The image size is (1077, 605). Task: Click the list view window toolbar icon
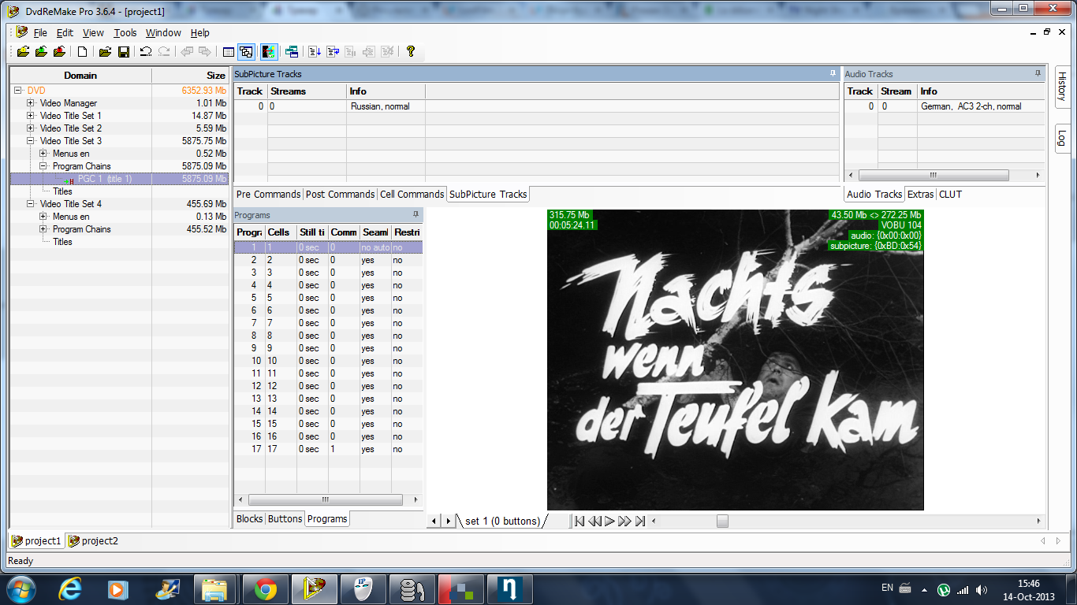click(228, 52)
